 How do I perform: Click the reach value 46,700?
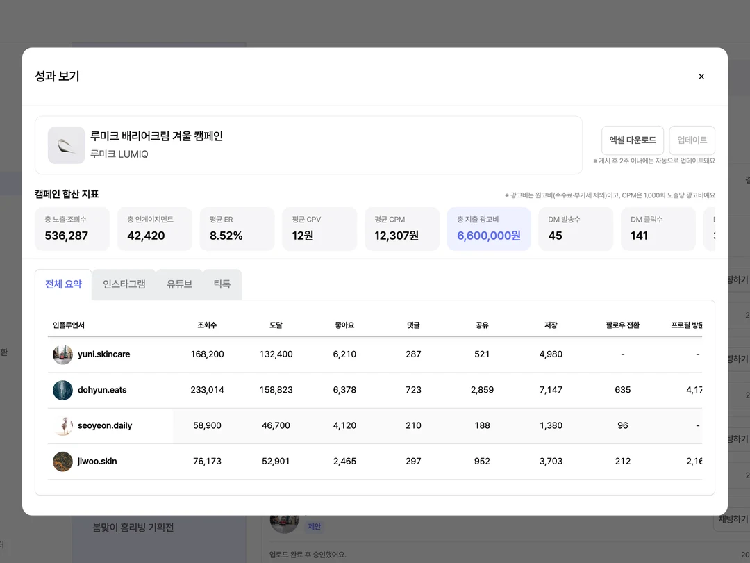[x=276, y=425]
